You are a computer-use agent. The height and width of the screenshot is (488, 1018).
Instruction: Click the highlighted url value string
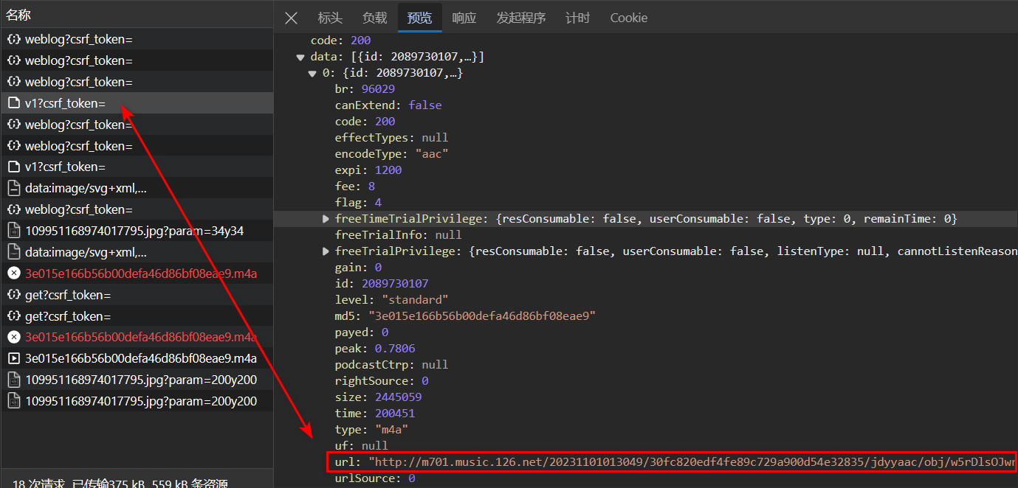691,462
